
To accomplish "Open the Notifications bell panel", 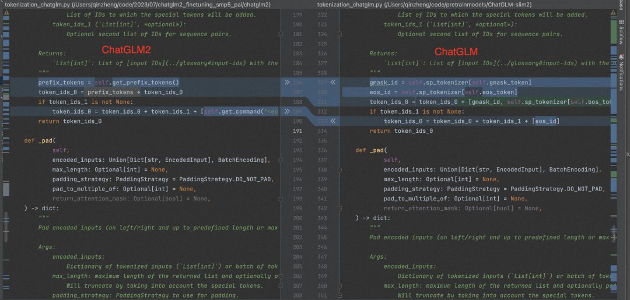I will (622, 72).
